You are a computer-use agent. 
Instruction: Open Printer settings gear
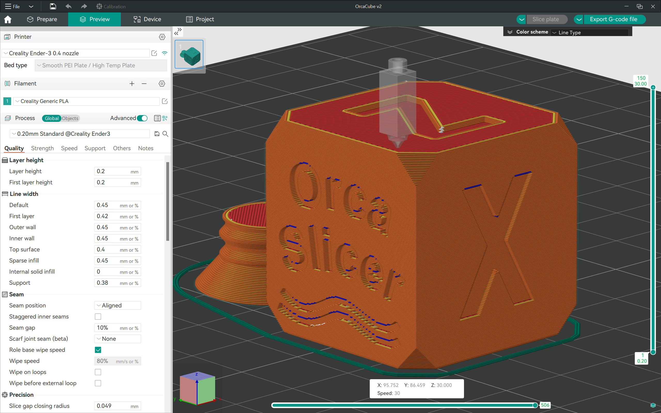162,37
